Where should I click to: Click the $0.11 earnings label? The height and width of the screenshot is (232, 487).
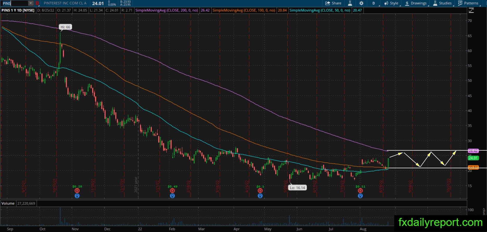pos(360,186)
